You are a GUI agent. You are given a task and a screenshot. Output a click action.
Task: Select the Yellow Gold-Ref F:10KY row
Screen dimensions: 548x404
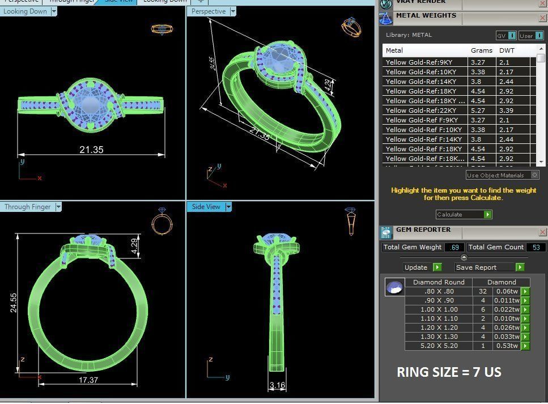tap(459, 129)
